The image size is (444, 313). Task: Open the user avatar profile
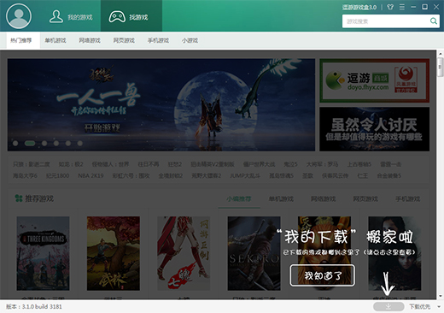(19, 16)
